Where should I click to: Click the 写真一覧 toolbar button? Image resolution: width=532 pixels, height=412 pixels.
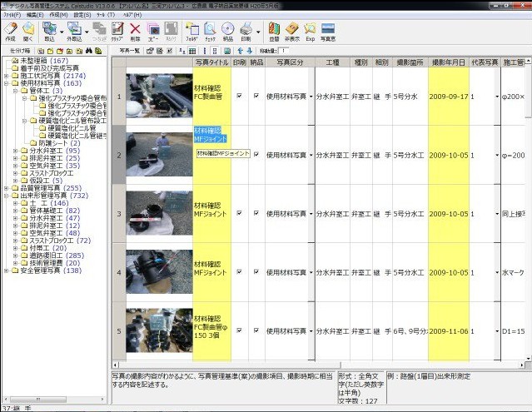click(130, 51)
